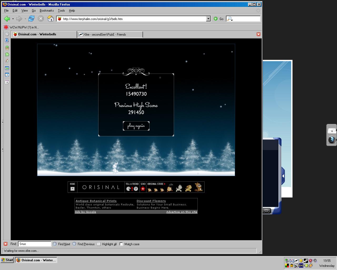Click the Home square icon on Orisinal bar
Image resolution: width=337 pixels, height=270 pixels.
coord(73,189)
